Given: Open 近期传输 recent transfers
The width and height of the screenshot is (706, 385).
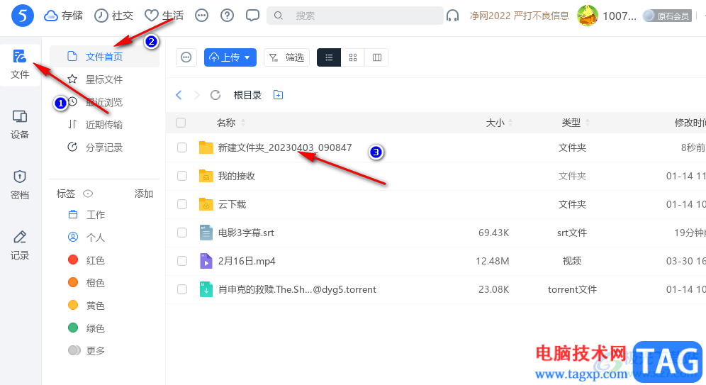Looking at the screenshot, I should click(x=104, y=125).
